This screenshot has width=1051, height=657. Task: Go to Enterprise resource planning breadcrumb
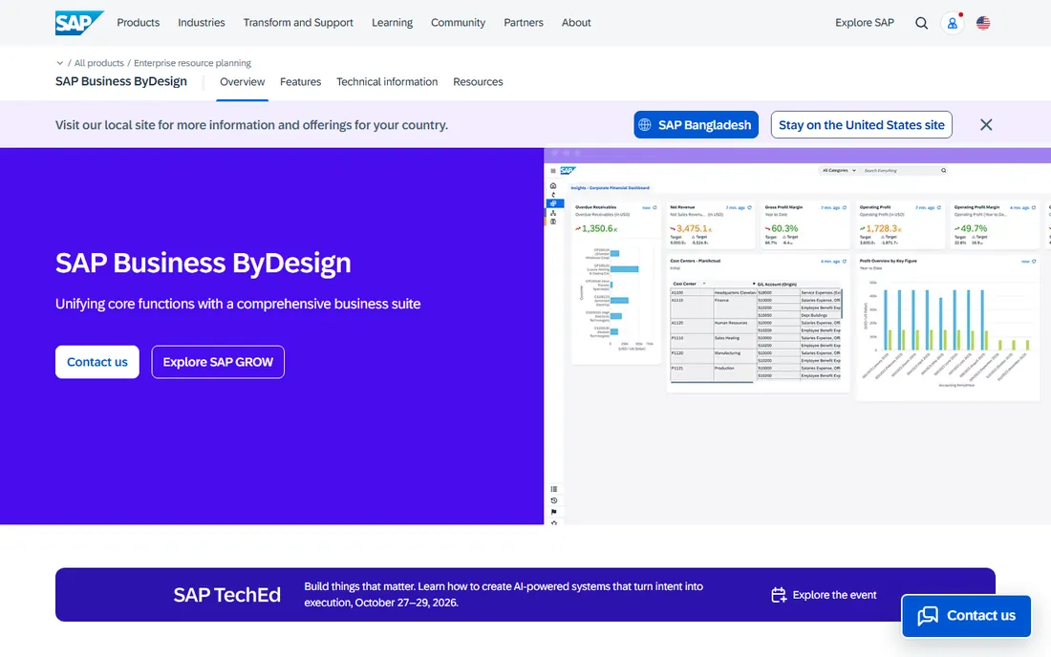click(x=192, y=63)
